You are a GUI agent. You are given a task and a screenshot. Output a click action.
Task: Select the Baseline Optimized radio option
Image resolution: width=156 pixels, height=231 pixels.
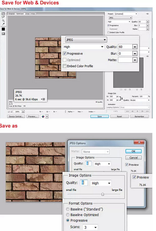(x=68, y=215)
